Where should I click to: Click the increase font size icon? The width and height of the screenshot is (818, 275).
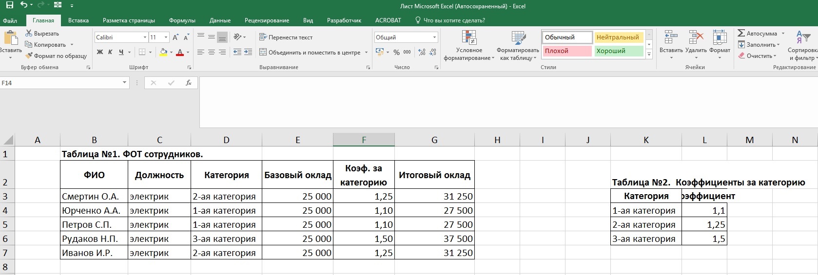click(x=175, y=37)
